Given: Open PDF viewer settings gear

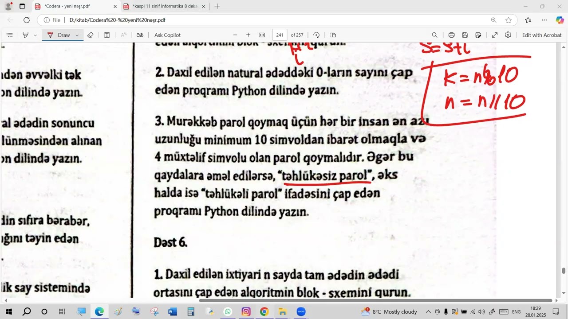Looking at the screenshot, I should tap(508, 35).
